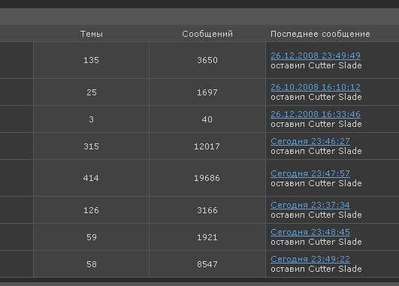Click the messages count 19686
399x286 pixels.
[x=207, y=178]
